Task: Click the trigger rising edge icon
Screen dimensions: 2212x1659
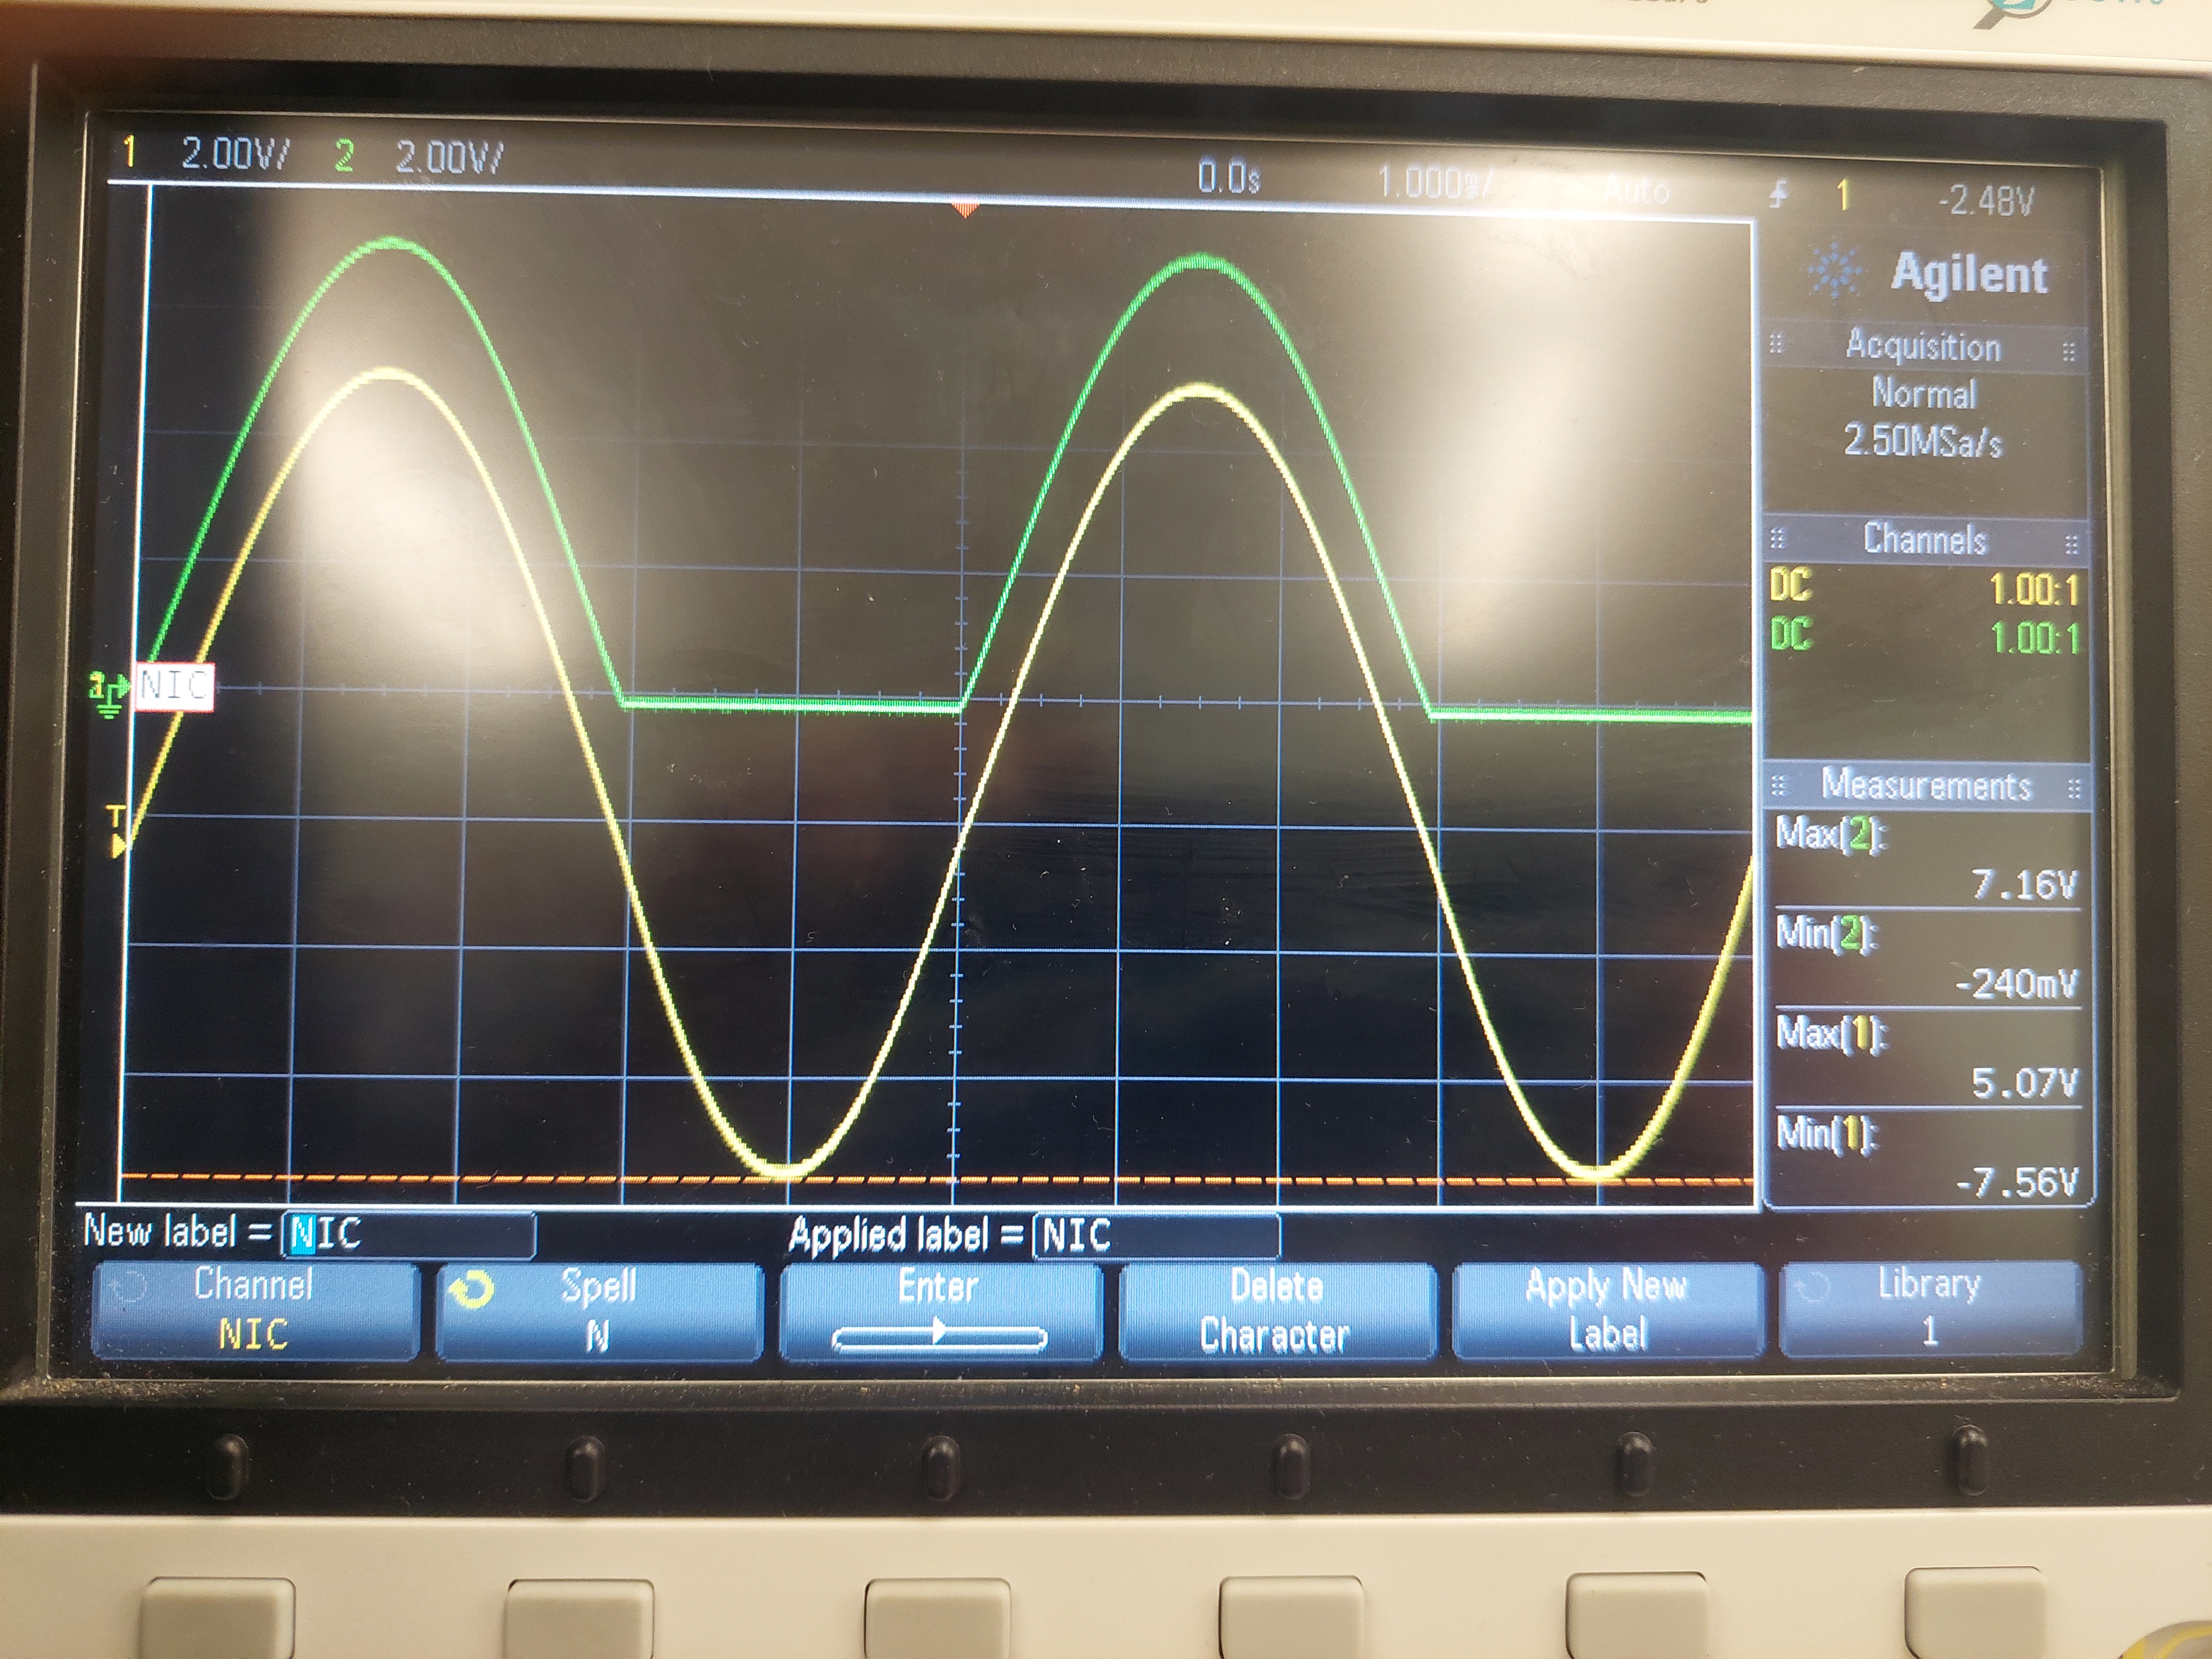Action: 1779,194
